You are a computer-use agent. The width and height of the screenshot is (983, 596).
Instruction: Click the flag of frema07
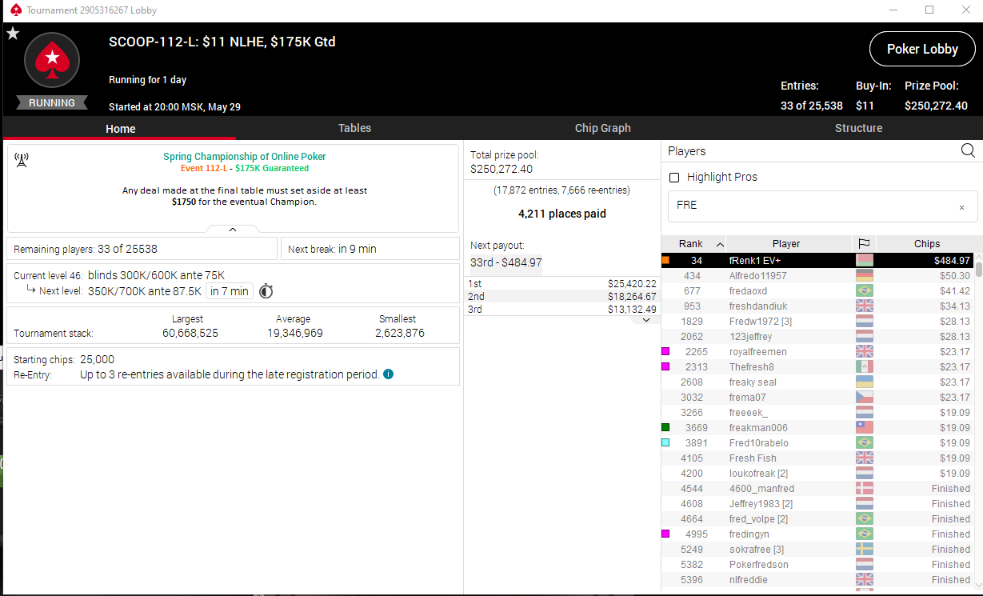(x=864, y=397)
